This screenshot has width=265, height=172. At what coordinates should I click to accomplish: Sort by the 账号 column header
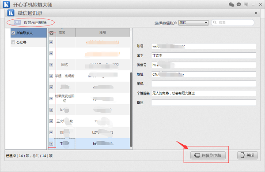[103, 32]
